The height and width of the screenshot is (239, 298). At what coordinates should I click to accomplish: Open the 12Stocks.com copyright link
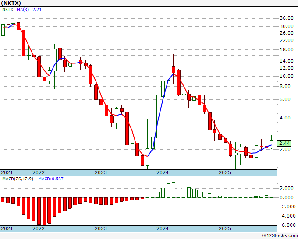pos(280,236)
